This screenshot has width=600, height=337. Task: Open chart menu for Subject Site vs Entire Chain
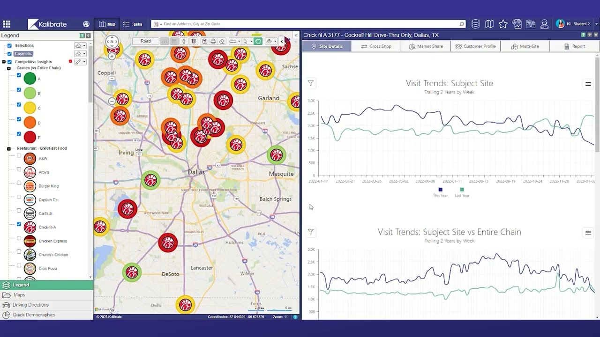click(588, 233)
